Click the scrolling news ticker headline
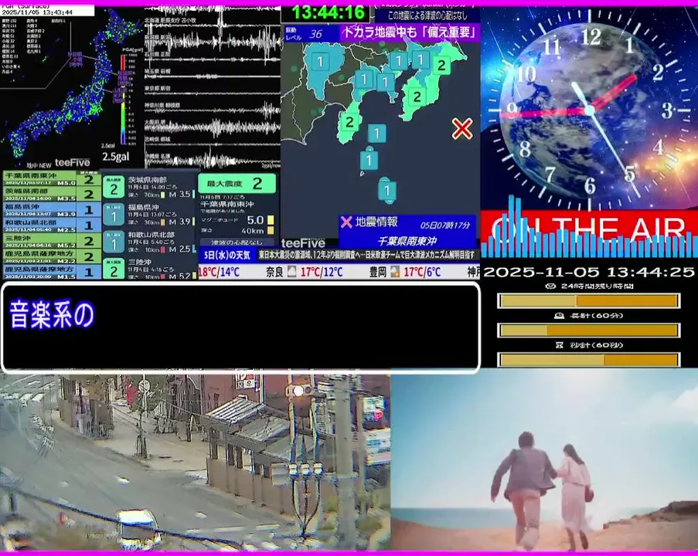 pyautogui.click(x=369, y=255)
